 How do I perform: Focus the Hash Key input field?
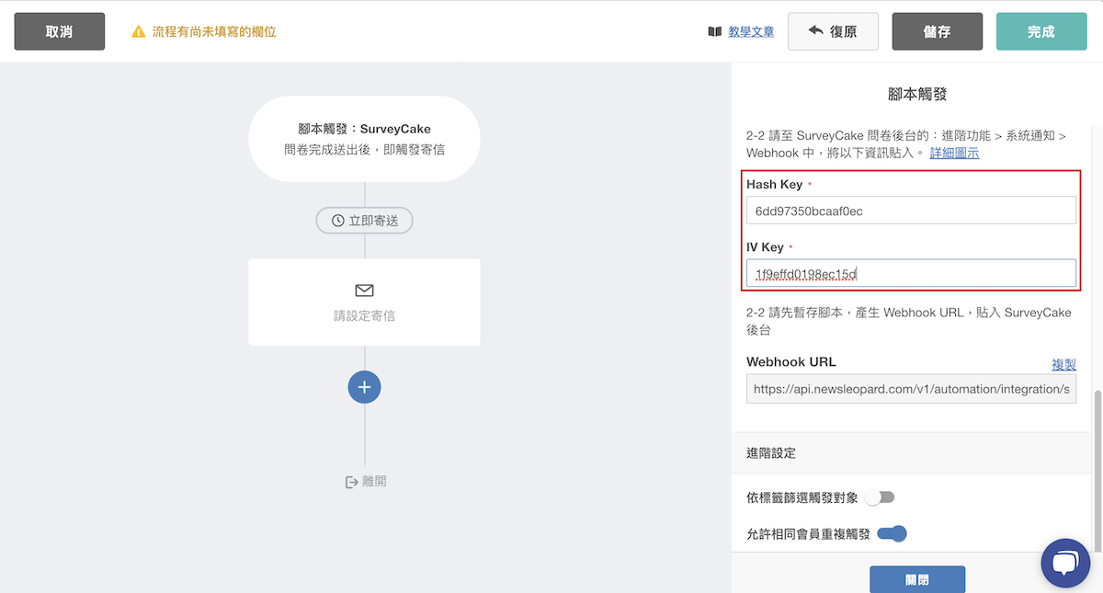(911, 211)
